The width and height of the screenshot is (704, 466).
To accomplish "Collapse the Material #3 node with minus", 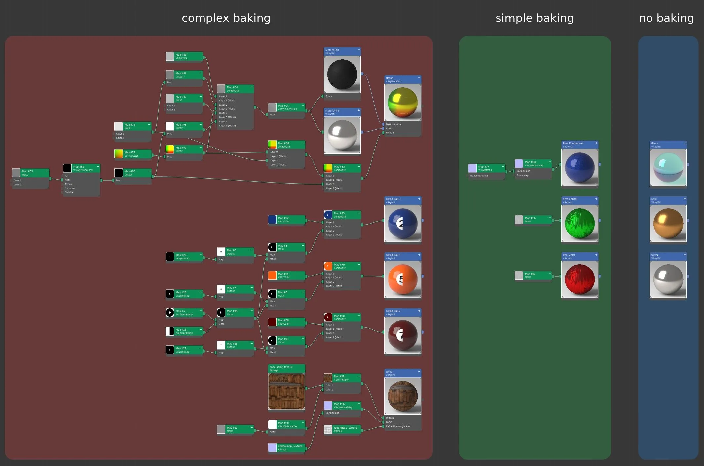I will [358, 50].
